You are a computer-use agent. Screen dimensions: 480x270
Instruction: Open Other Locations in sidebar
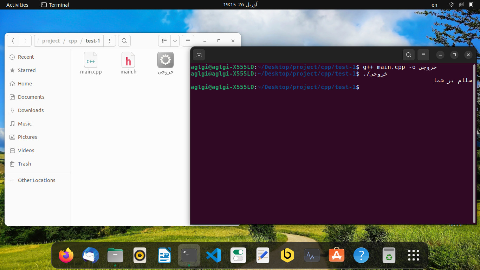tap(37, 180)
